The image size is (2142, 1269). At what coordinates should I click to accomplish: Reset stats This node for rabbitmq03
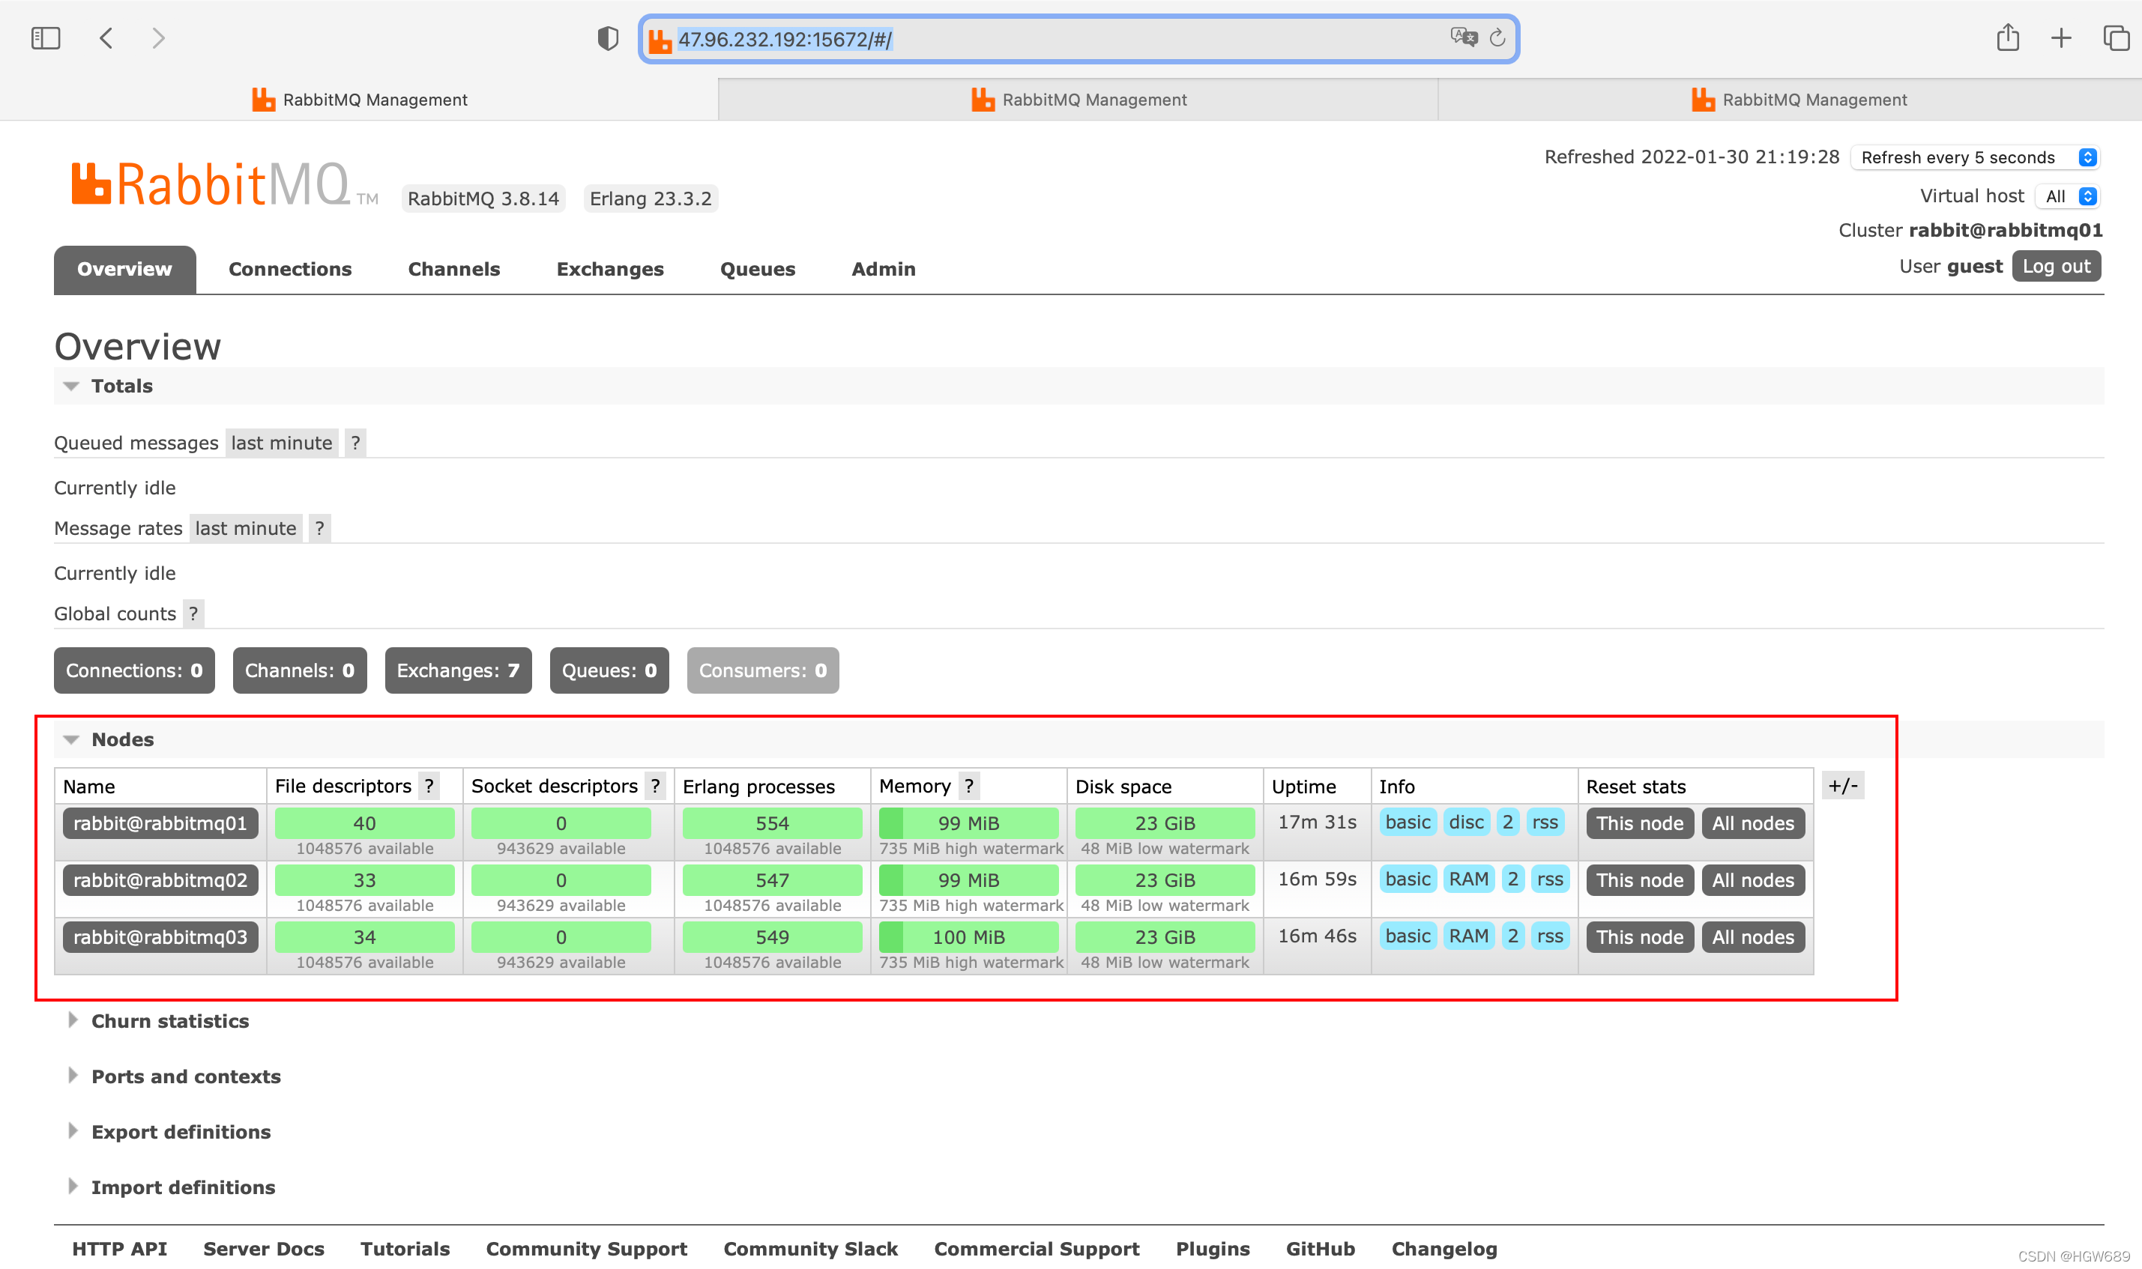(x=1639, y=937)
